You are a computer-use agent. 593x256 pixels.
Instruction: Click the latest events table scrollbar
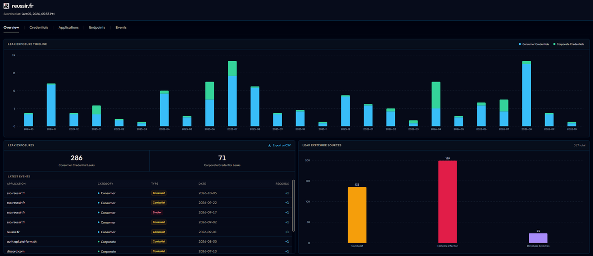[294, 205]
